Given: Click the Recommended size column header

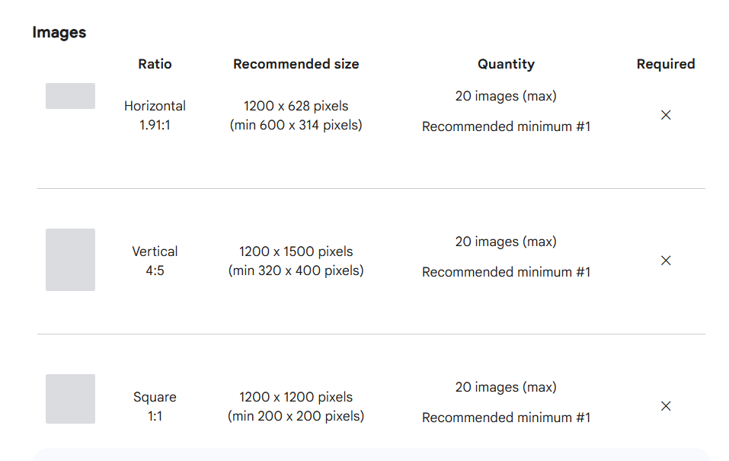Looking at the screenshot, I should point(296,64).
